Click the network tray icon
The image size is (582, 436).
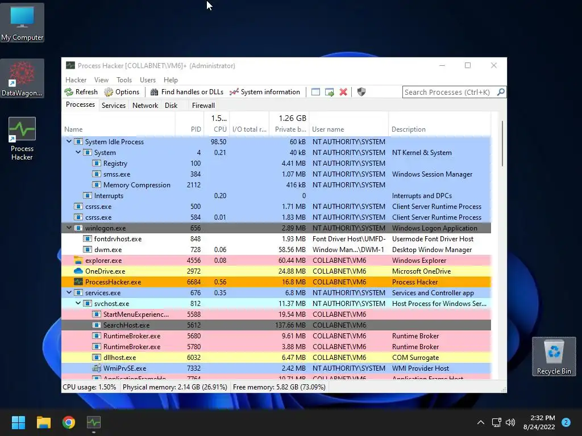[x=496, y=422]
